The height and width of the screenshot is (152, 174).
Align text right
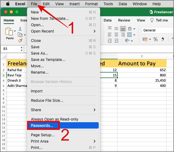pos(123,35)
